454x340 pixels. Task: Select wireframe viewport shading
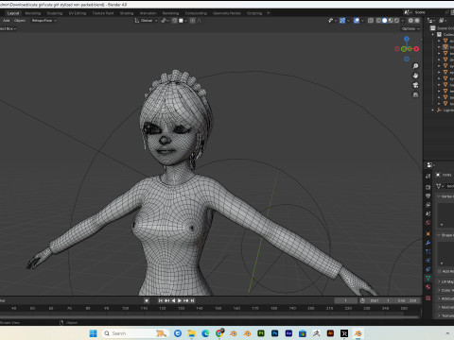tap(378, 21)
